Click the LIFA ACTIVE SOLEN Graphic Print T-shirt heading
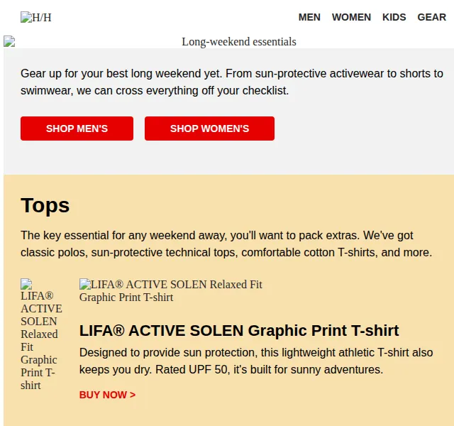This screenshot has height=426, width=454. 239,330
